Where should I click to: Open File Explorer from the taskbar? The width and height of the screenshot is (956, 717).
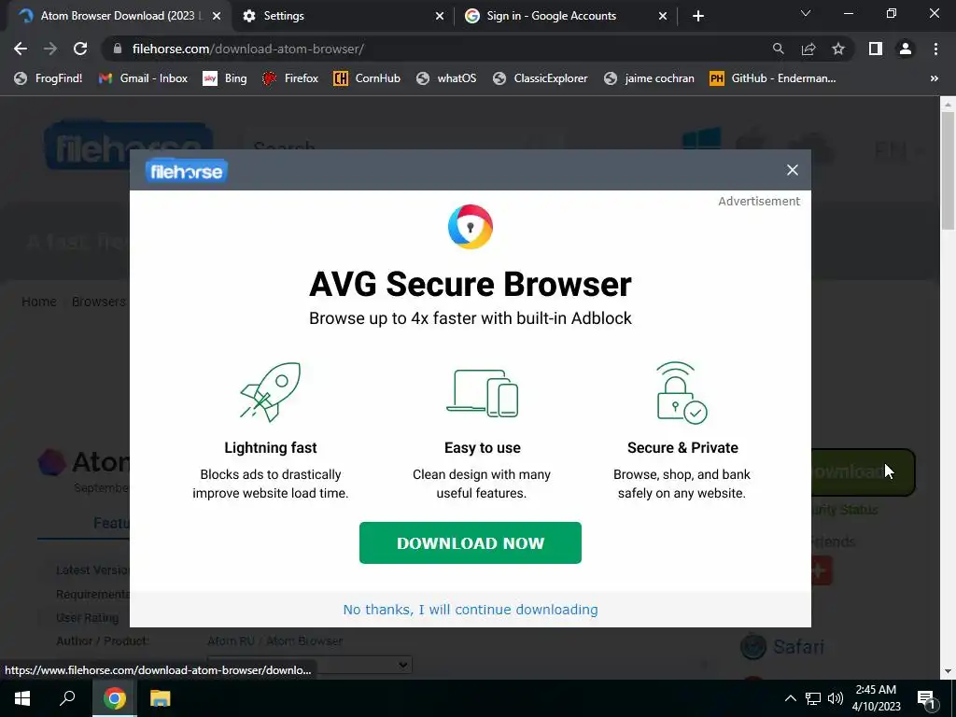click(161, 698)
